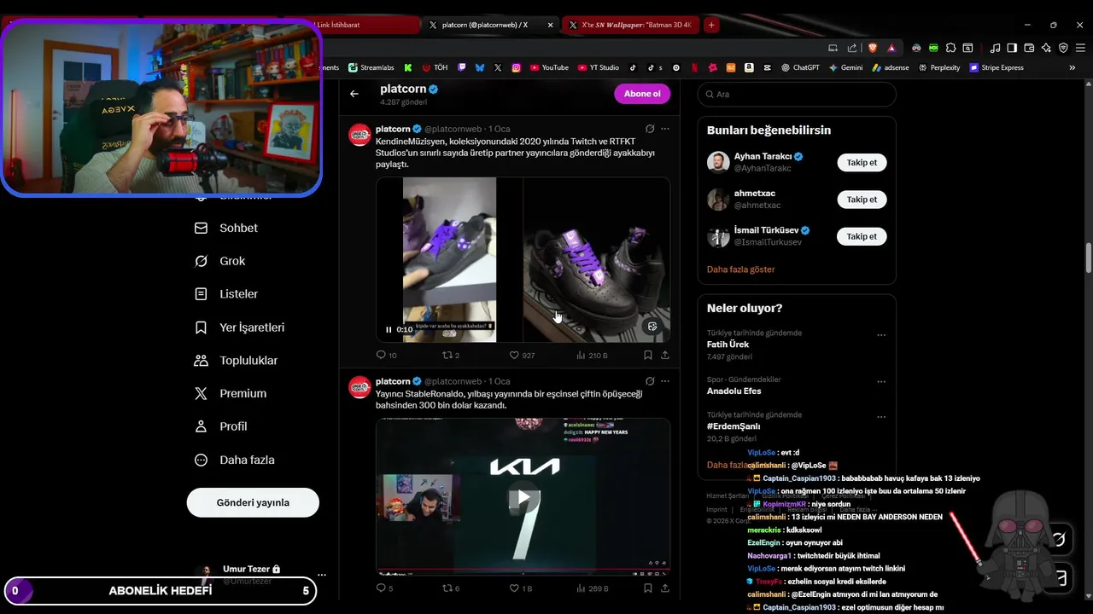Image resolution: width=1093 pixels, height=614 pixels.
Task: Open Stripe Express bookmark
Action: click(x=997, y=67)
